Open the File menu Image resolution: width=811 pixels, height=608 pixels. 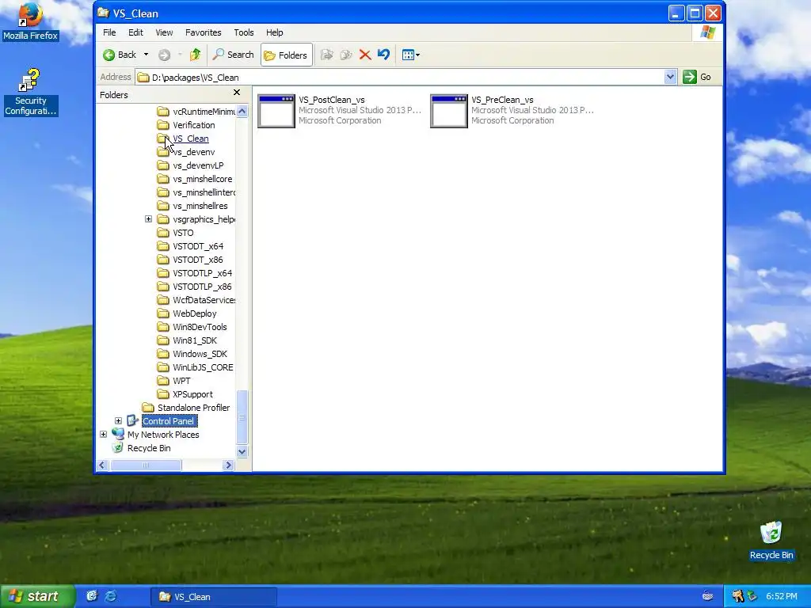tap(109, 32)
